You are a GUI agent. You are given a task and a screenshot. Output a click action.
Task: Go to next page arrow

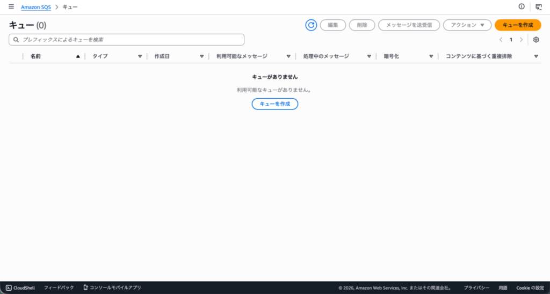coord(521,40)
